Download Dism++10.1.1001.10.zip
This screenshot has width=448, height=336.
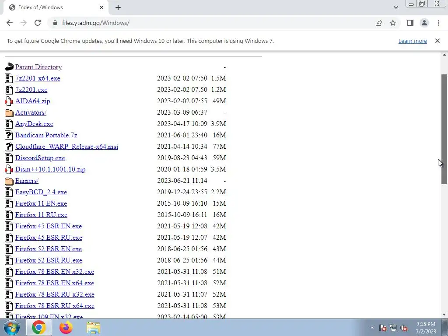[x=50, y=169]
